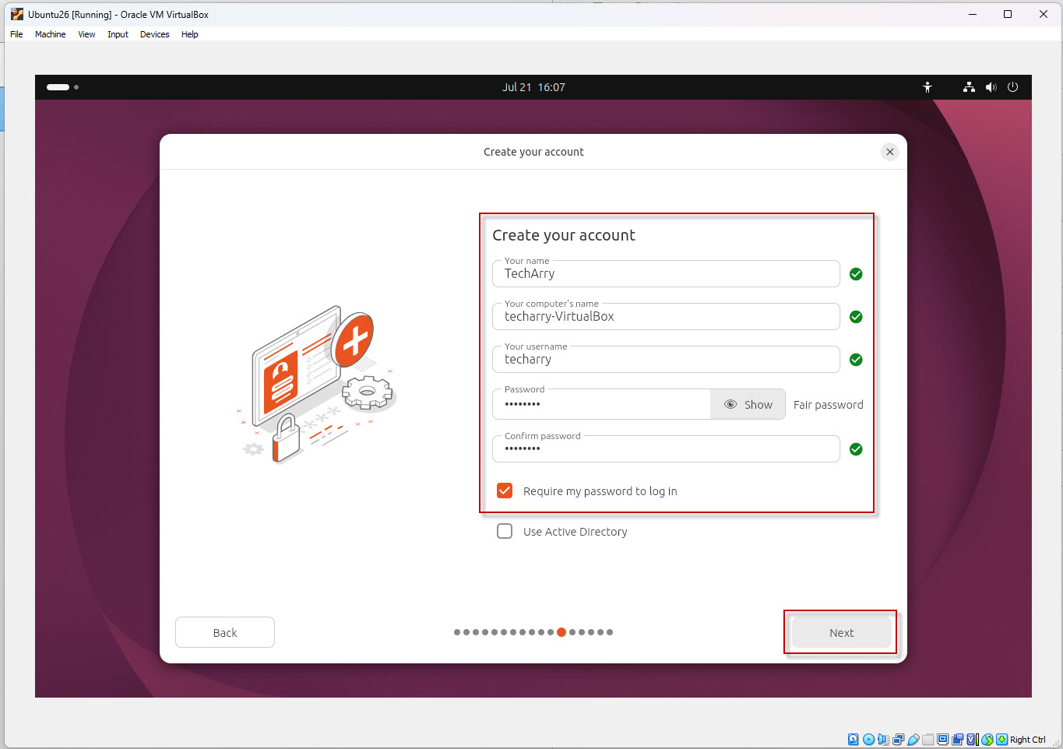
Task: Maximize the VirtualBox window
Action: pos(1008,14)
